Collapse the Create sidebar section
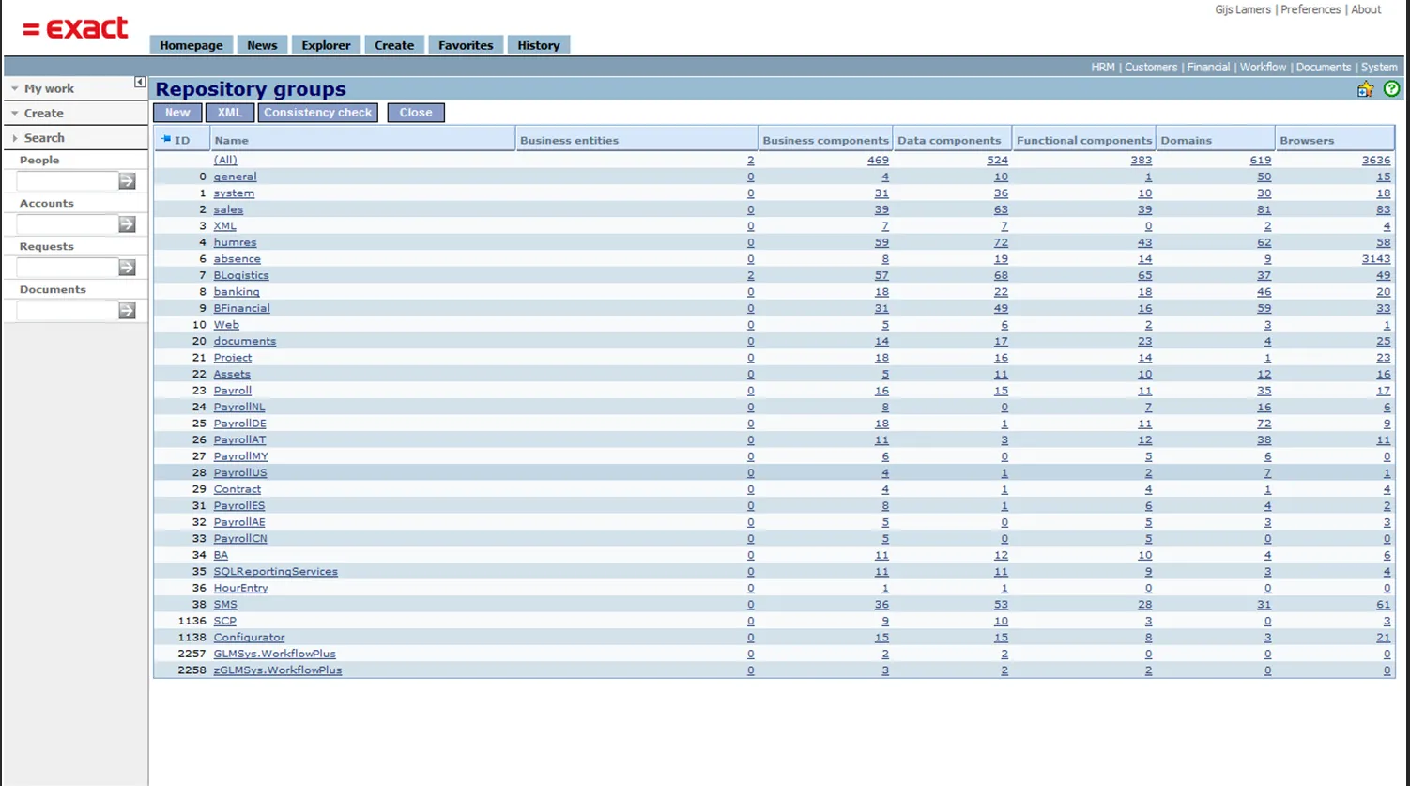 coord(15,113)
